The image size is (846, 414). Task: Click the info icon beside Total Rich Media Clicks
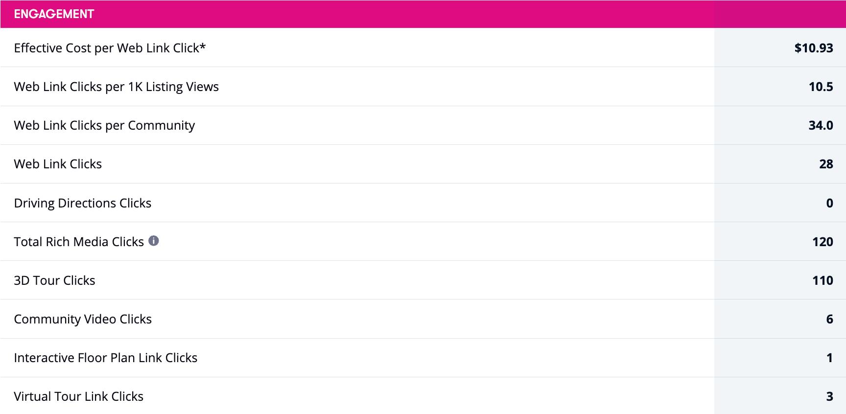(x=154, y=241)
